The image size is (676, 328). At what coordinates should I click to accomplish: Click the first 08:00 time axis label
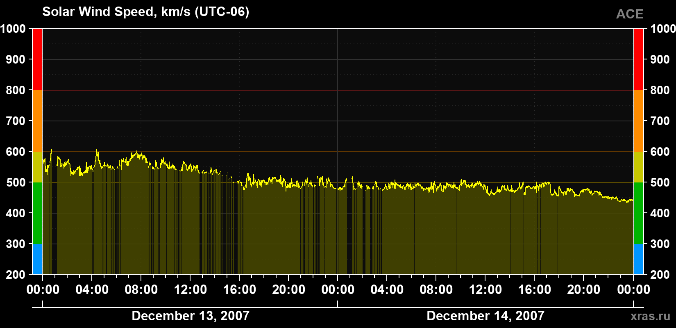point(141,289)
